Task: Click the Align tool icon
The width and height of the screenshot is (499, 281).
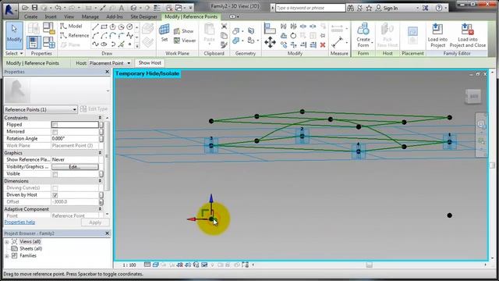Action: pyautogui.click(x=270, y=28)
